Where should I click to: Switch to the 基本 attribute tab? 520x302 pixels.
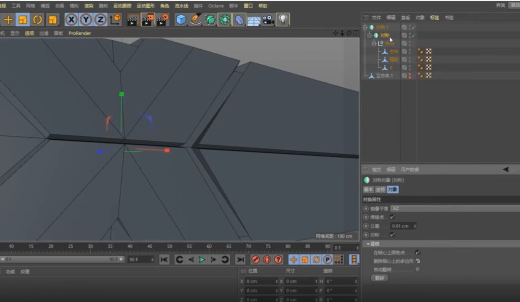click(369, 190)
